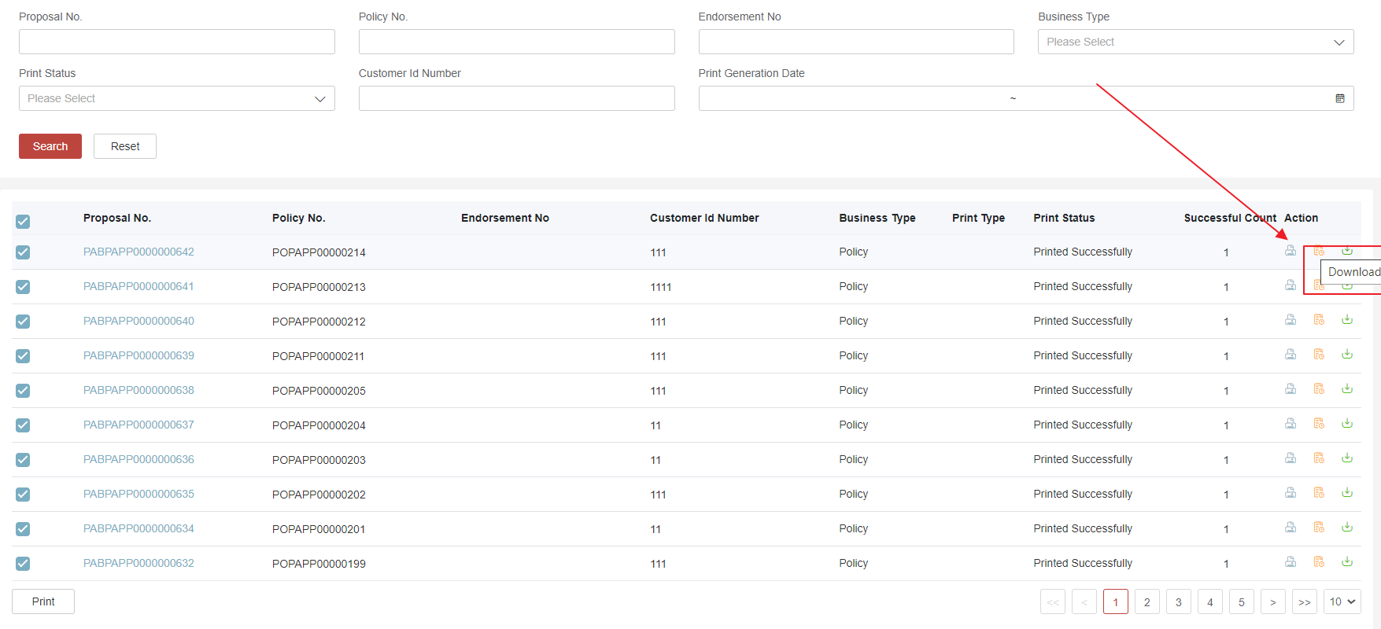Click print icon for policy POPAPP00000205

pyautogui.click(x=1290, y=389)
